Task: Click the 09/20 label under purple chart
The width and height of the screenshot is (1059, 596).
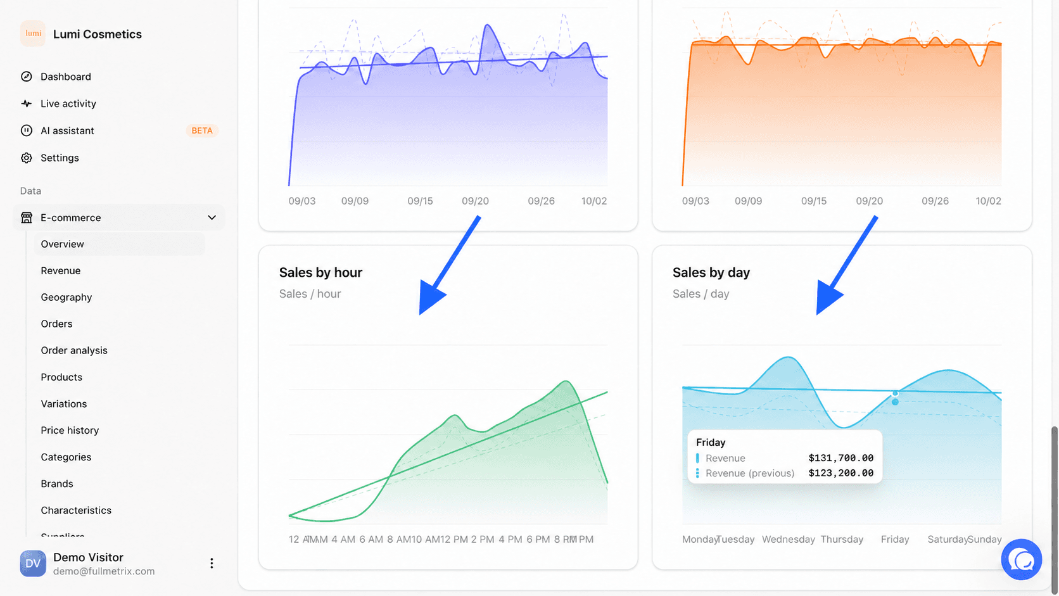Action: click(475, 201)
